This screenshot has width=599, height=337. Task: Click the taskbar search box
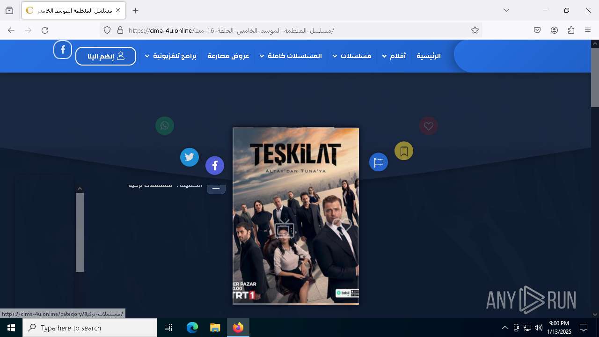(x=90, y=328)
